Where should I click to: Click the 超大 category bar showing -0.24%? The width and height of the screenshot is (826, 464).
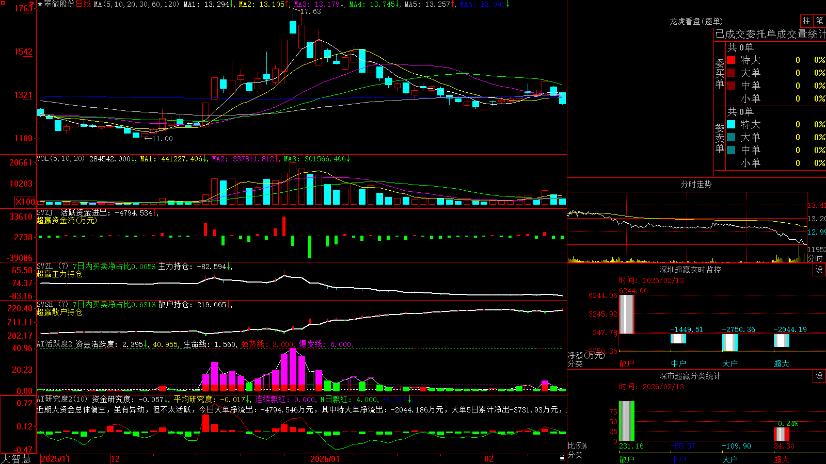(782, 434)
